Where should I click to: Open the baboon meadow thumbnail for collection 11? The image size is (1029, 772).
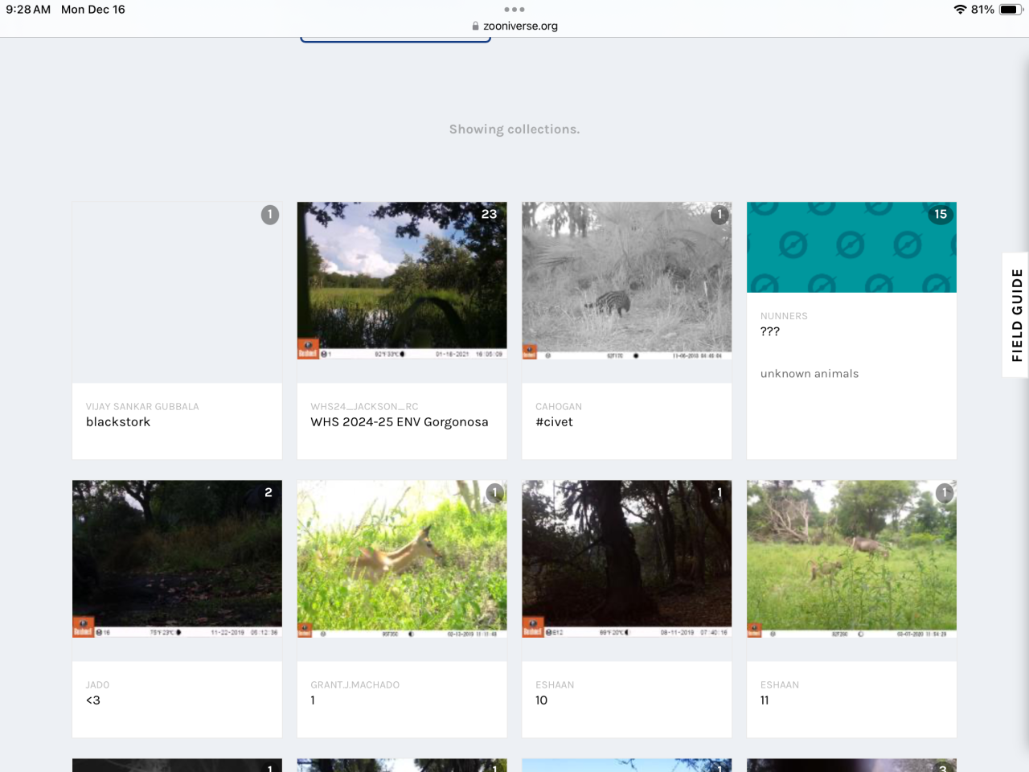click(x=852, y=559)
